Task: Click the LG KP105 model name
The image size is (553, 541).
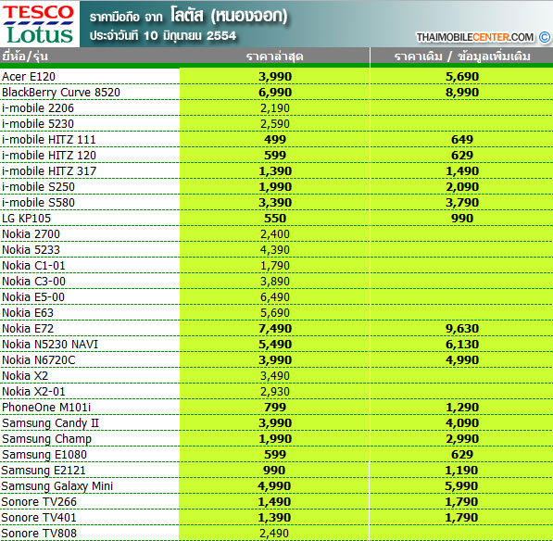Action: [27, 219]
